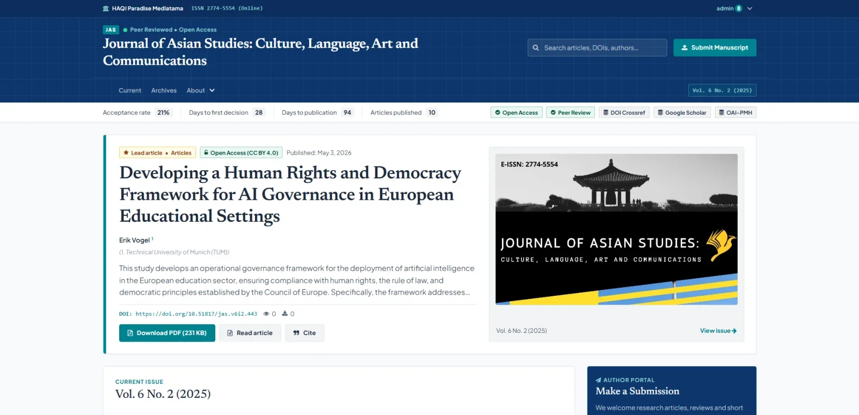Open the article DOI link

196,314
